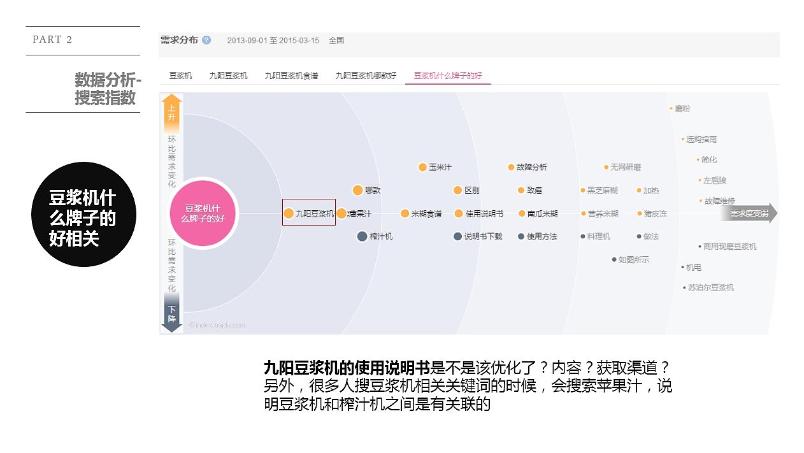Switch to the 九阳豆浆机 tab
Viewport: 804px width, 453px height.
pyautogui.click(x=227, y=74)
